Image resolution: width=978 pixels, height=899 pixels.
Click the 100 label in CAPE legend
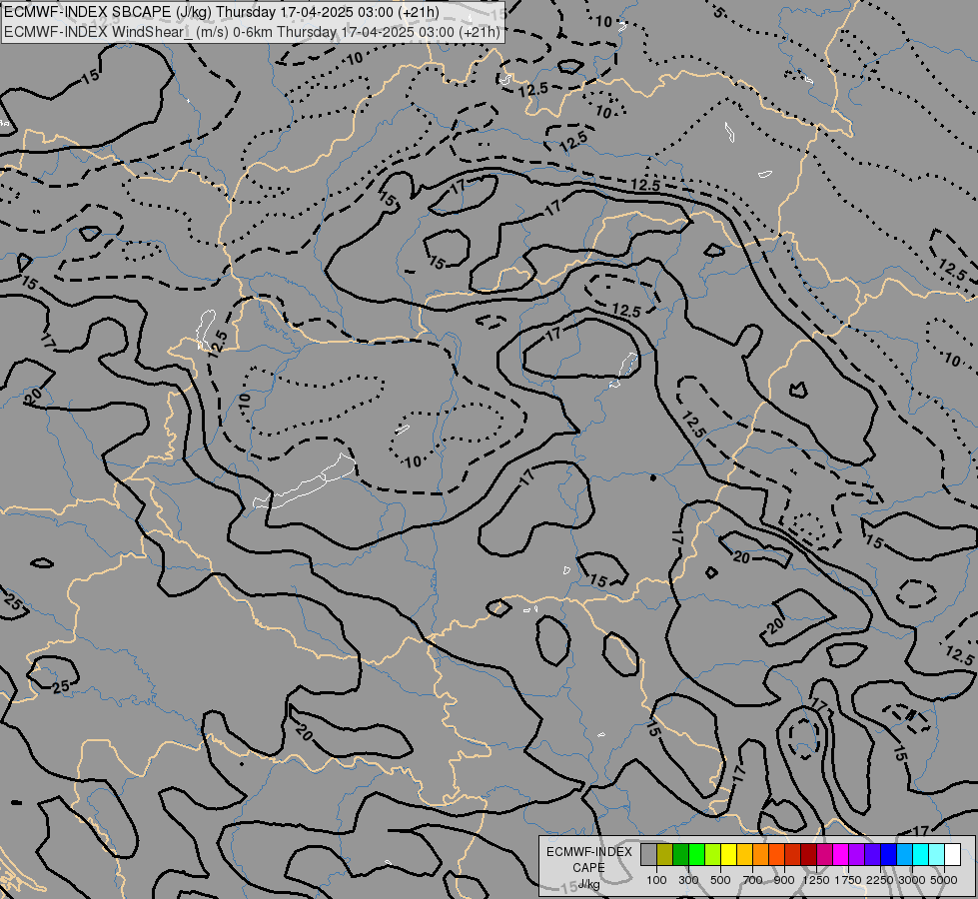[x=656, y=880]
